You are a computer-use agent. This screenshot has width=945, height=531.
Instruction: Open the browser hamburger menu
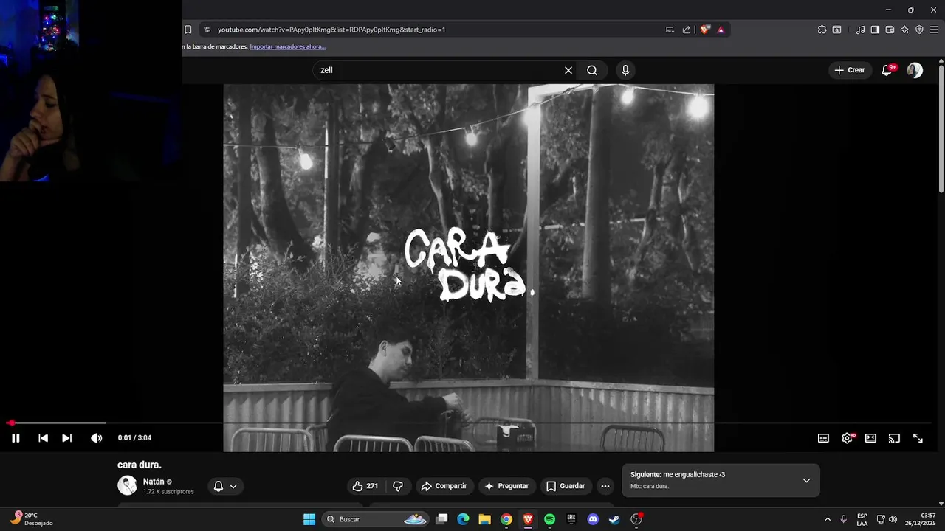934,29
